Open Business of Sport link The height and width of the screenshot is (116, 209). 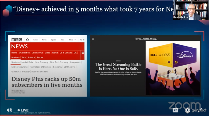(39, 72)
